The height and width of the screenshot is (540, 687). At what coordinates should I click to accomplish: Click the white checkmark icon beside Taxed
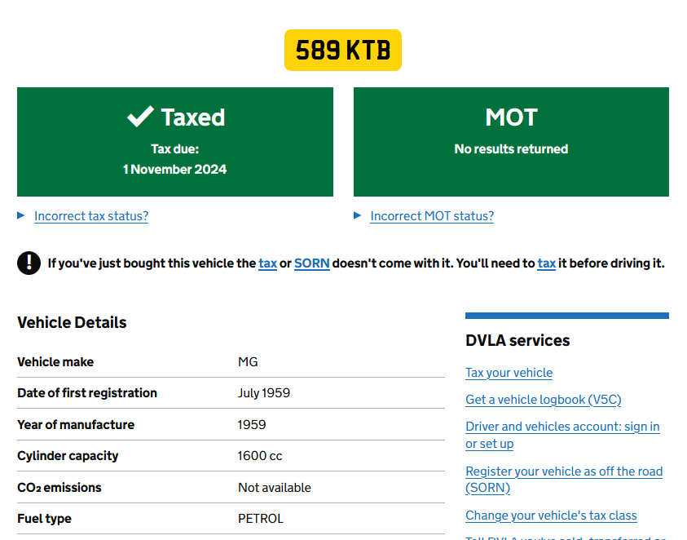coord(140,117)
